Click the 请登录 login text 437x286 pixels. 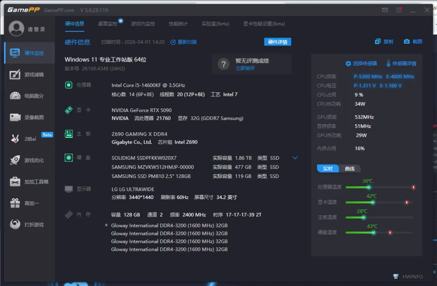pos(36,29)
